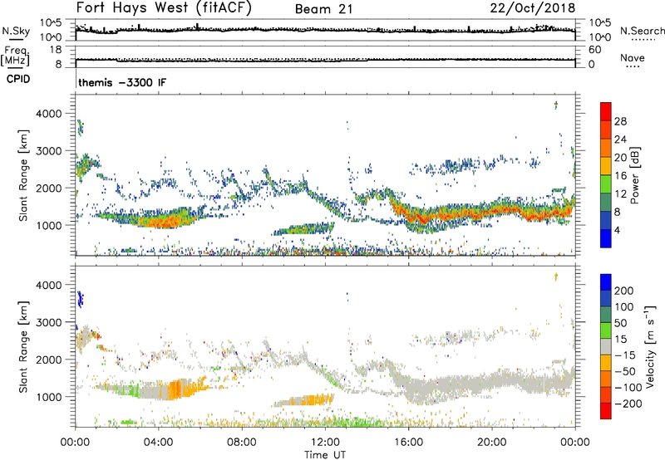Click the date '22/Oct/2018'
665x460 pixels.
[x=533, y=8]
